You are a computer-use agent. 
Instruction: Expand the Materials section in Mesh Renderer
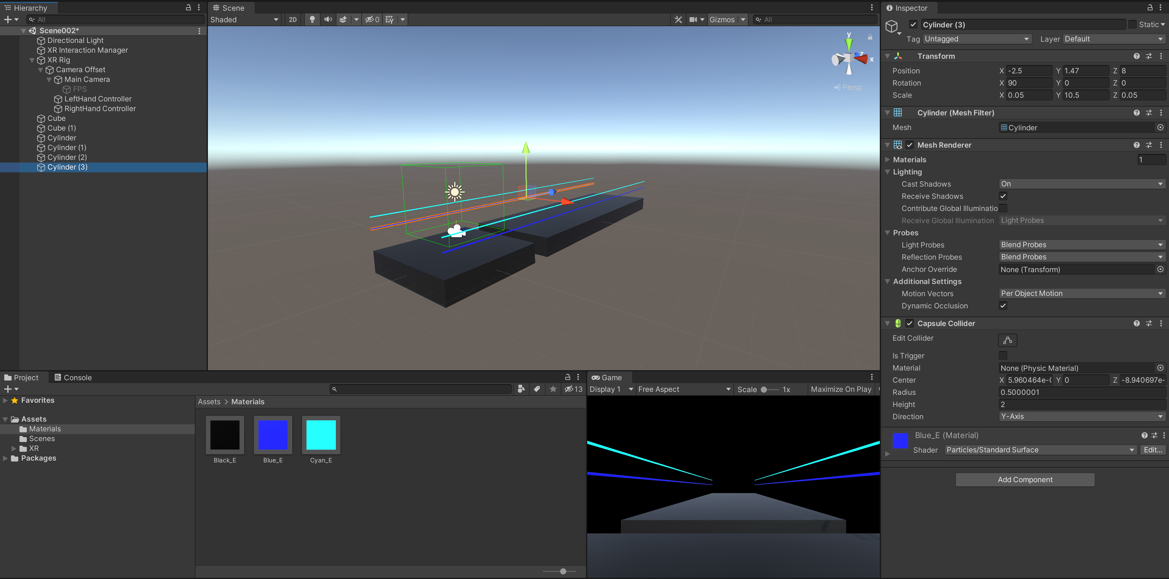click(888, 160)
